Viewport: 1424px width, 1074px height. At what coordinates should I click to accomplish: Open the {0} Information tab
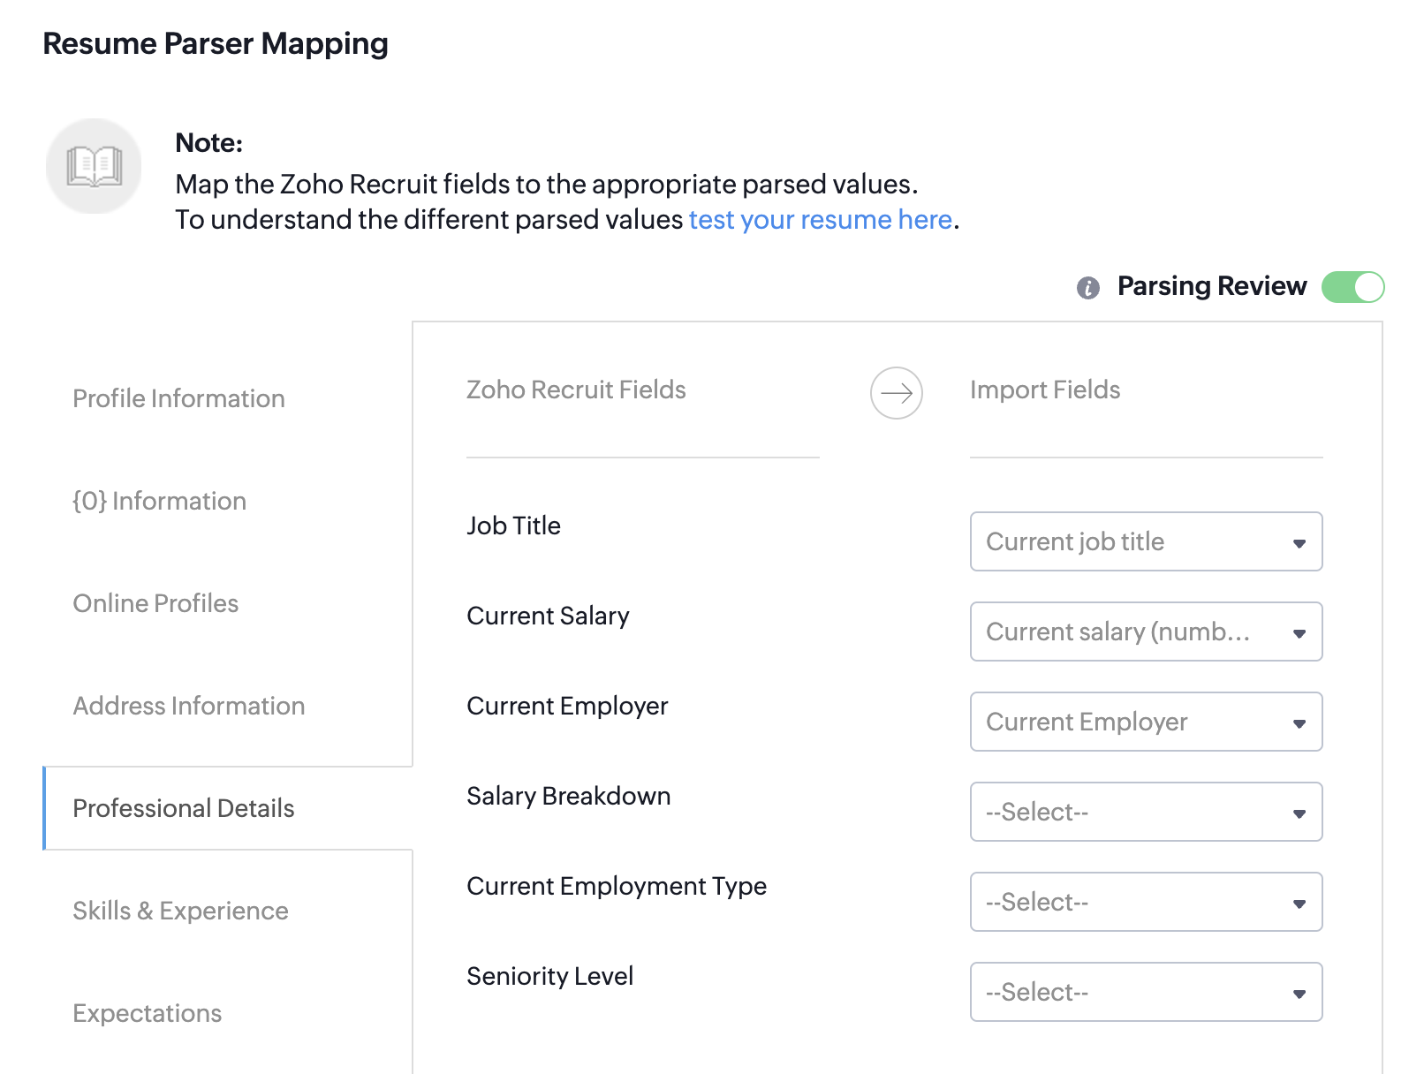[159, 501]
